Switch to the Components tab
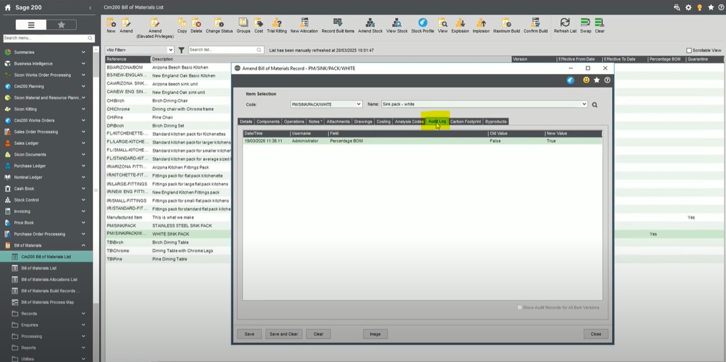 pyautogui.click(x=268, y=121)
